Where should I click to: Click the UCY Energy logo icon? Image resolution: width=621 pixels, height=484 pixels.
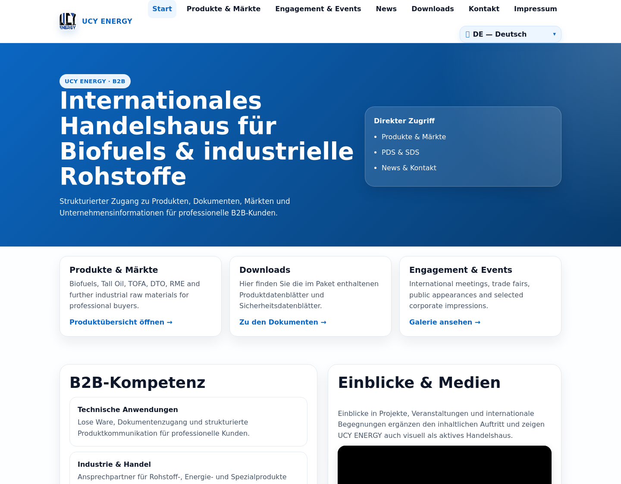coord(68,21)
